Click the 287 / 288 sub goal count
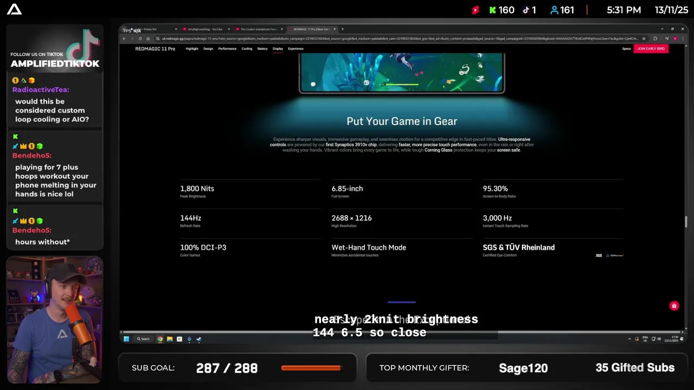694x390 pixels. (227, 368)
